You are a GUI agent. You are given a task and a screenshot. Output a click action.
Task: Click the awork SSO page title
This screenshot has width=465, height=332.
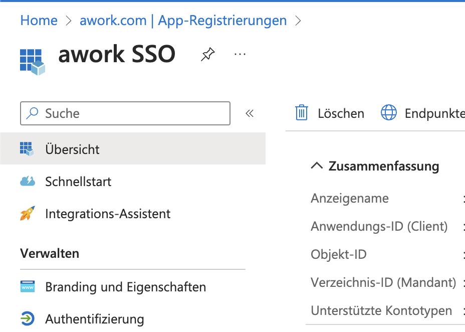click(x=117, y=54)
